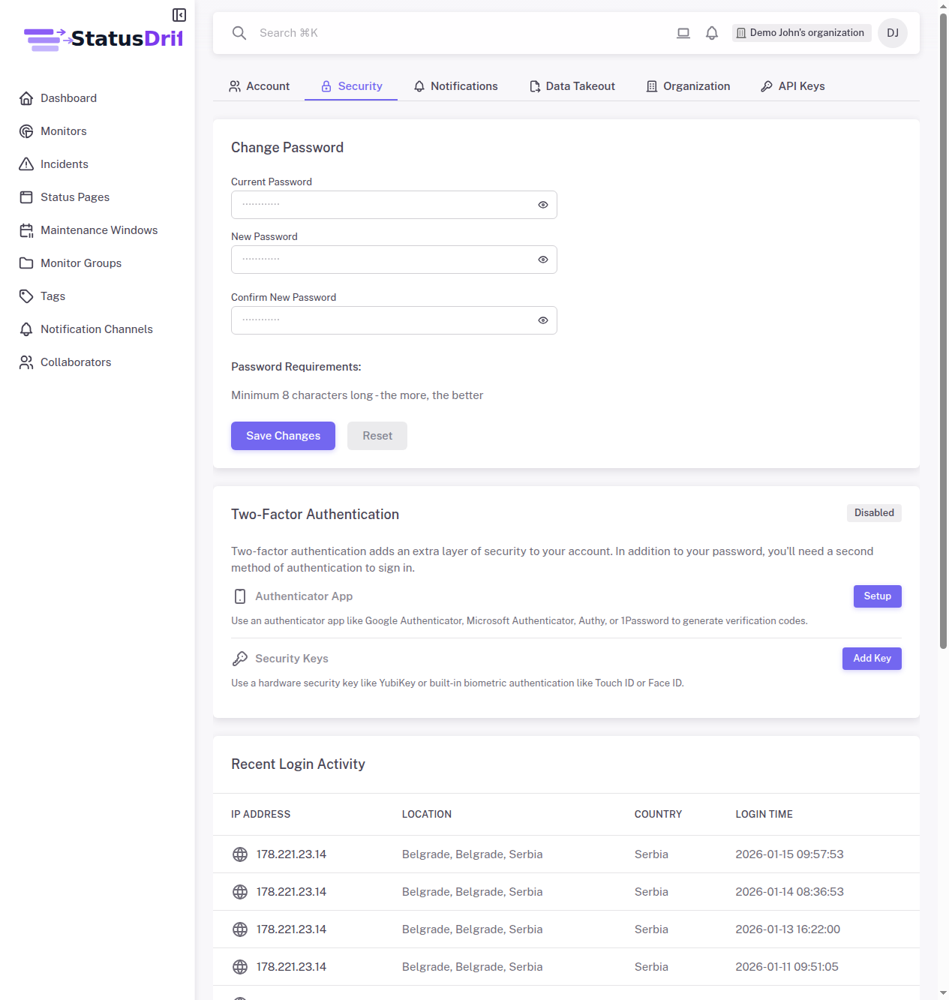Click the notifications bell in the top bar
The width and height of the screenshot is (949, 1000).
(x=711, y=32)
